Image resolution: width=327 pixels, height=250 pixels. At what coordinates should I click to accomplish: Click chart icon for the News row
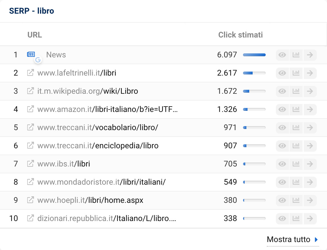(296, 55)
